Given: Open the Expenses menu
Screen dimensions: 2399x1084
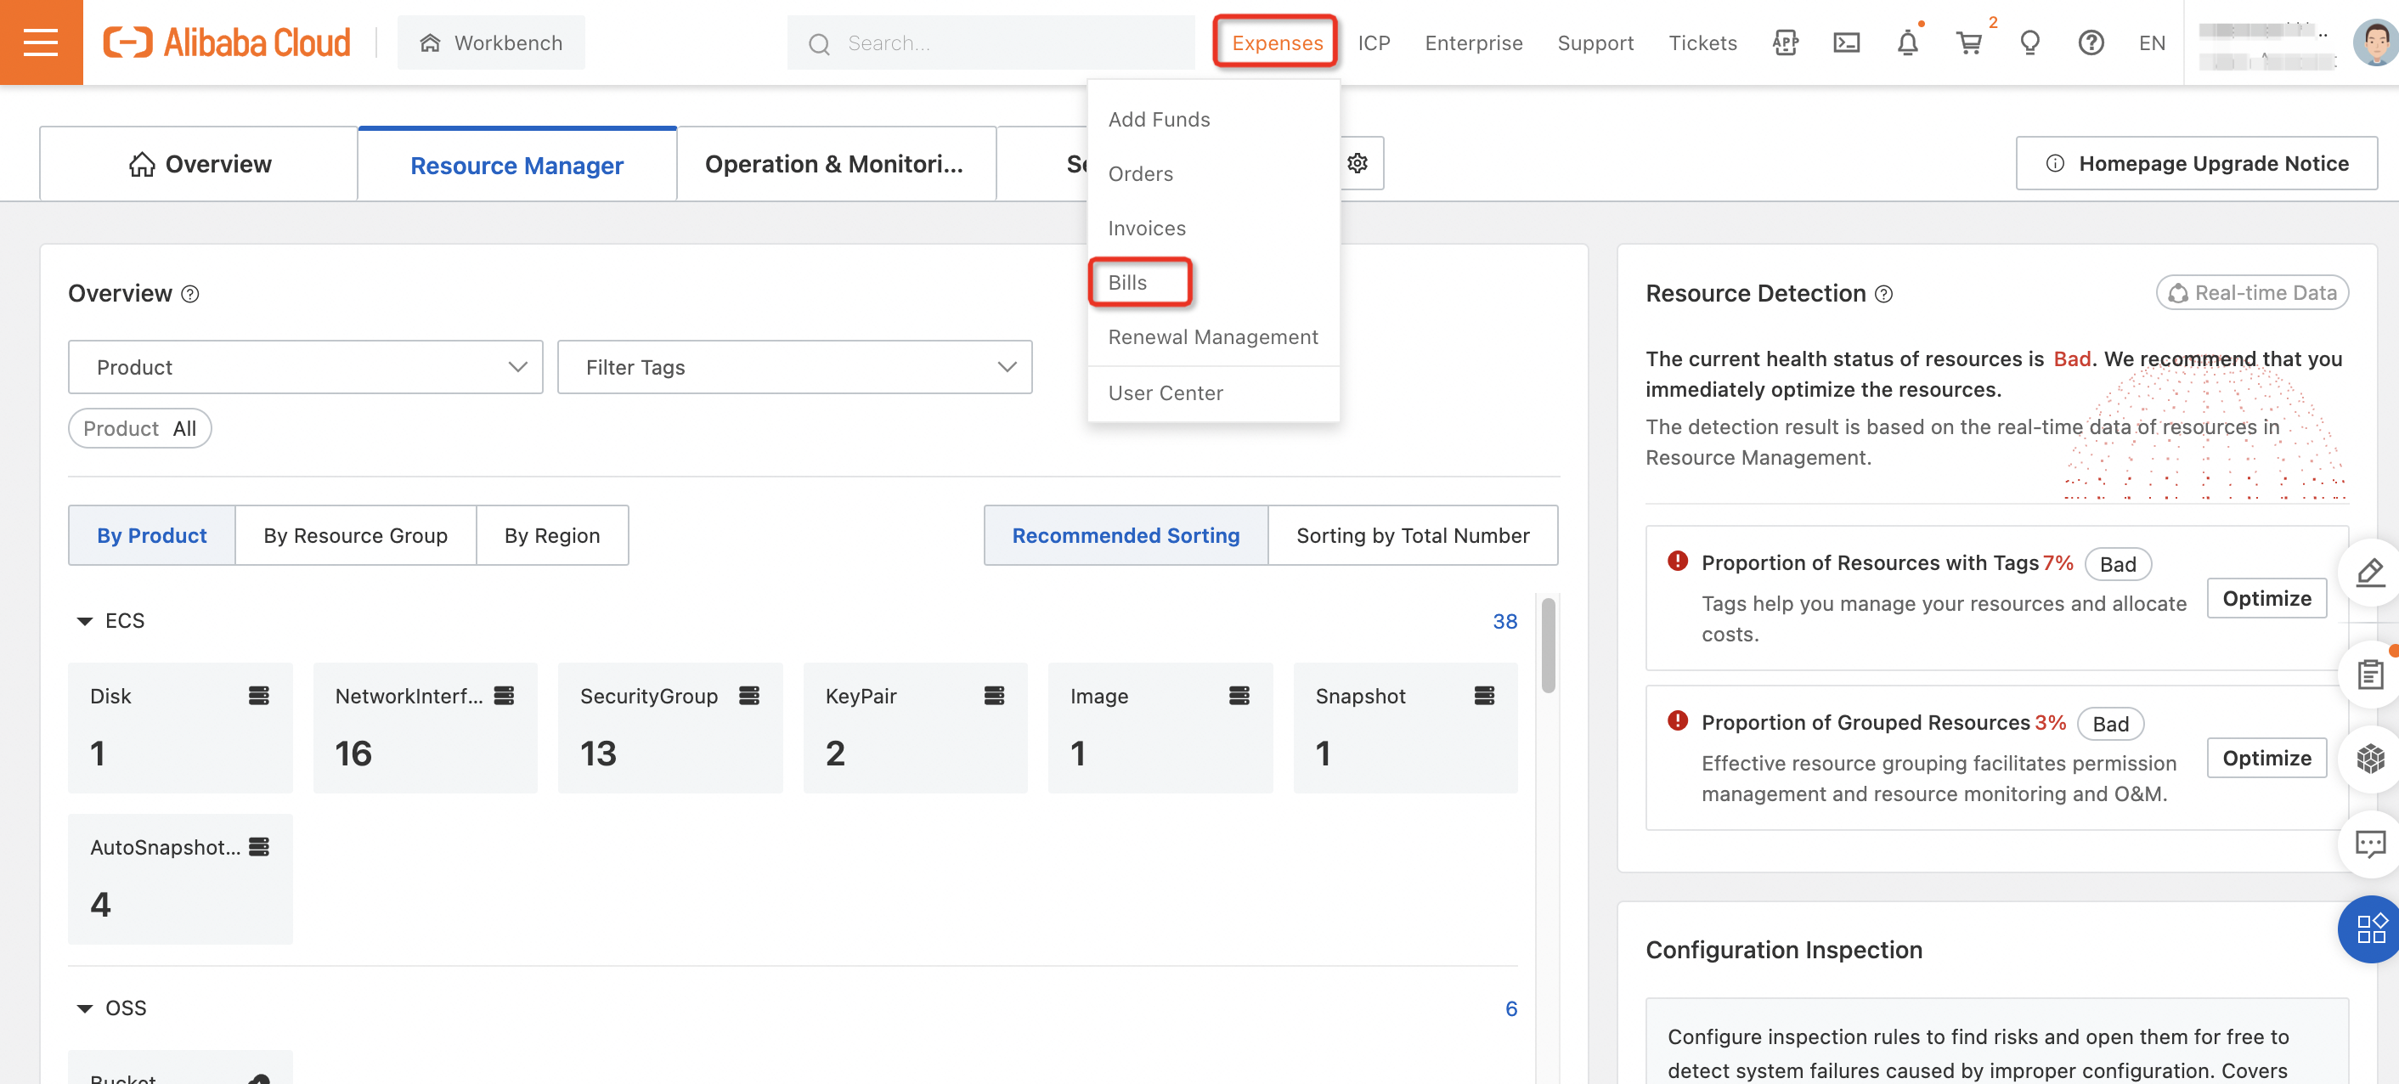Looking at the screenshot, I should [1277, 42].
